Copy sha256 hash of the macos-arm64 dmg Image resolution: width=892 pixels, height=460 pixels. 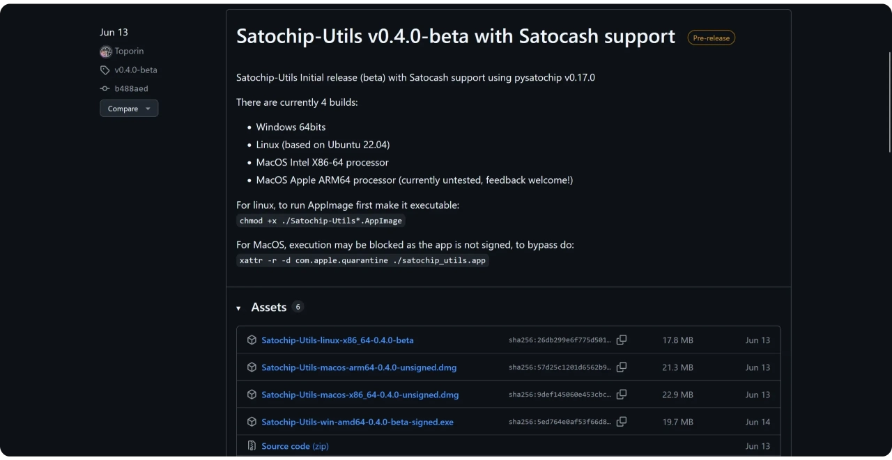tap(622, 367)
